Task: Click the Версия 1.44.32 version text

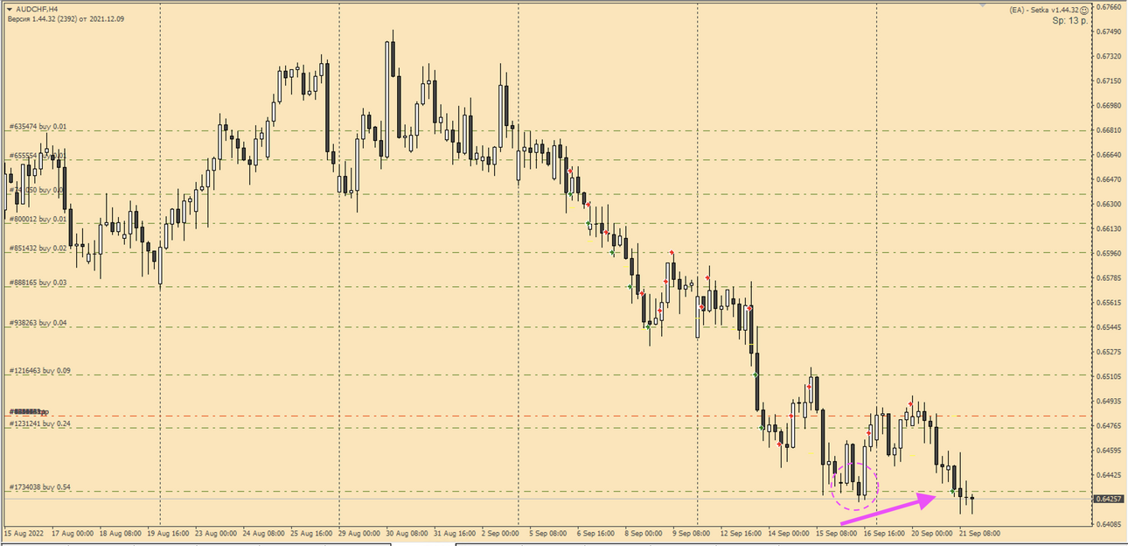Action: click(66, 18)
